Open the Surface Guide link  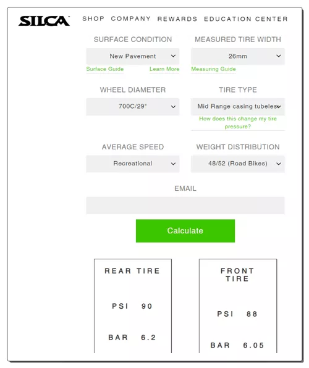click(x=105, y=69)
